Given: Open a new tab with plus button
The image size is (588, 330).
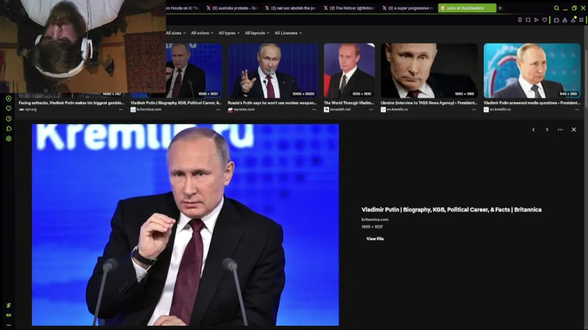Looking at the screenshot, I should (500, 8).
